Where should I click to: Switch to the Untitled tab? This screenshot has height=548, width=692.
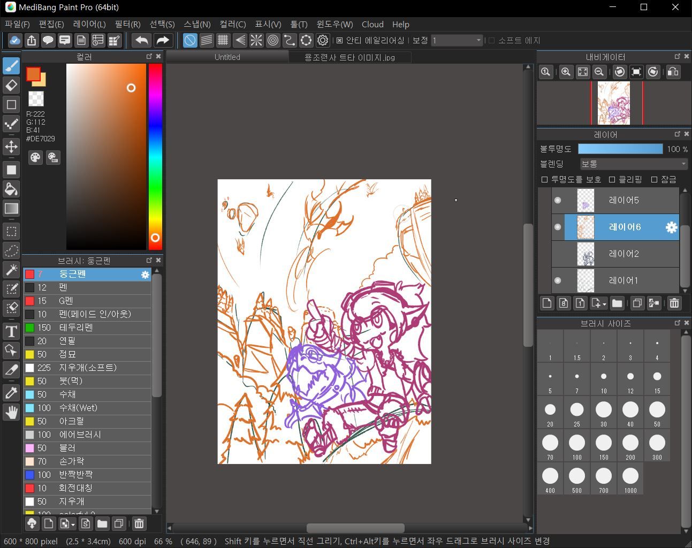tap(227, 57)
